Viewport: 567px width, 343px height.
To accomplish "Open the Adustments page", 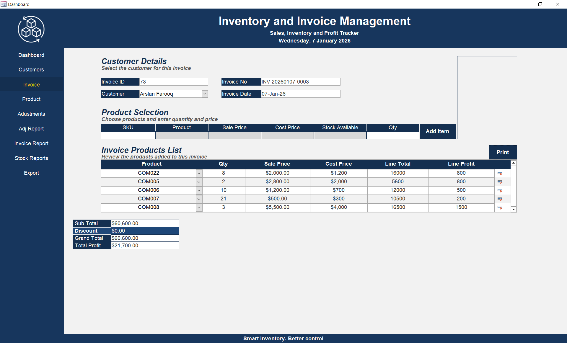I will pos(31,114).
